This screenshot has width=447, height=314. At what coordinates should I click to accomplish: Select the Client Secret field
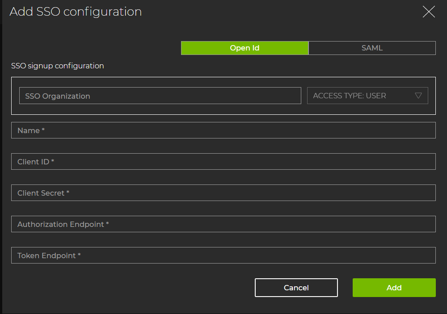point(223,193)
